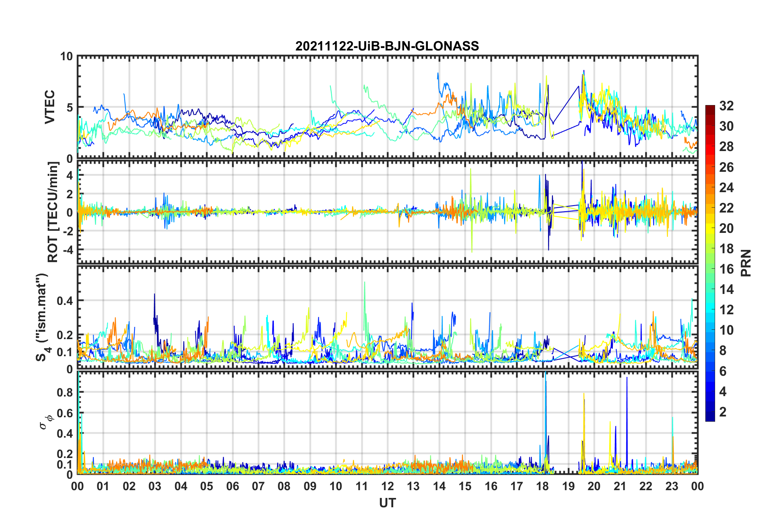Screen dimensions: 775x526
Task: Click the x-axis tick label 03
Action: coord(155,486)
